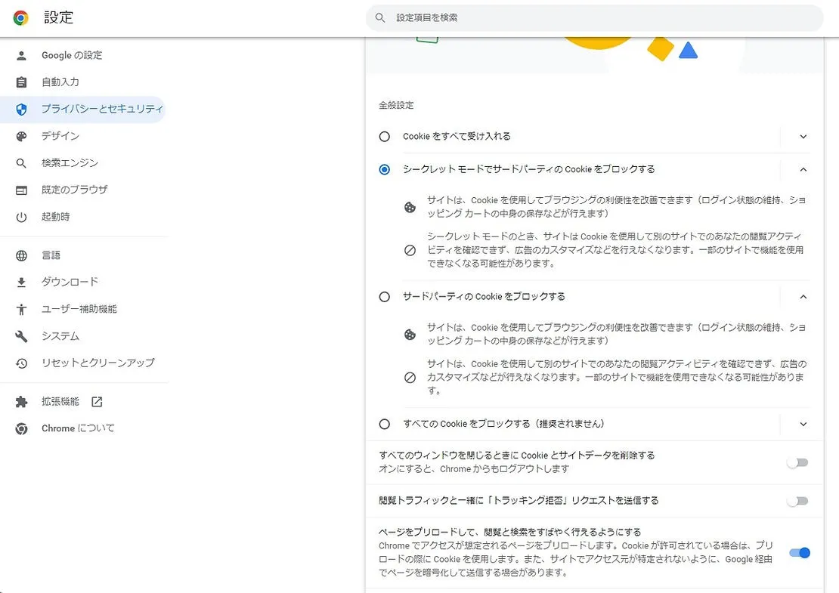
Task: Select the Cookie をすべて受け入れる radio button
Action: coord(385,137)
